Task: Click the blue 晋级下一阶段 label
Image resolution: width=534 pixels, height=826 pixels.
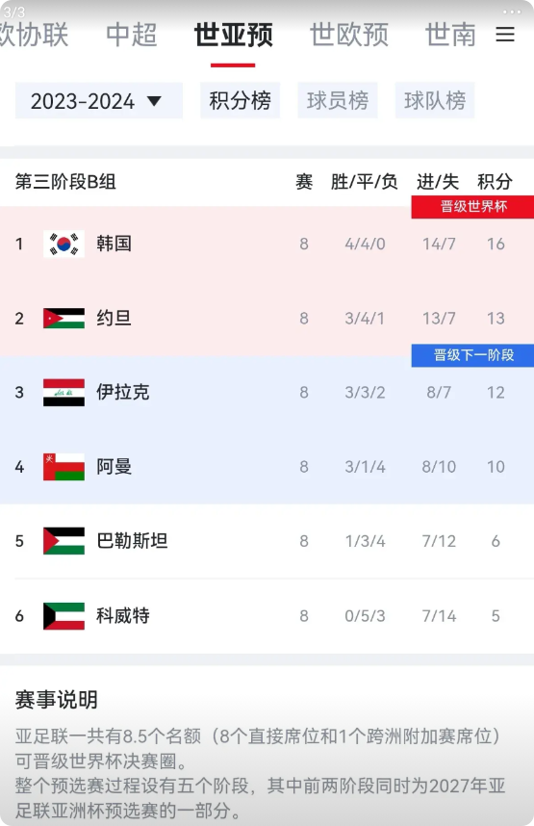Action: point(473,355)
